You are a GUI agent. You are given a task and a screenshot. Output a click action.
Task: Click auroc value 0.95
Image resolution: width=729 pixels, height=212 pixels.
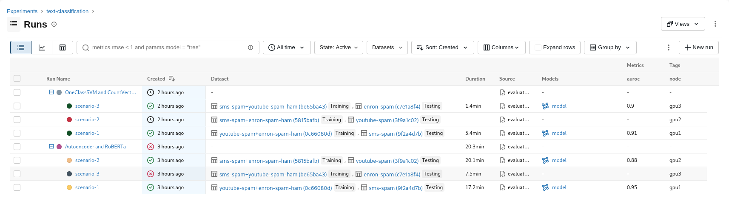[632, 187]
